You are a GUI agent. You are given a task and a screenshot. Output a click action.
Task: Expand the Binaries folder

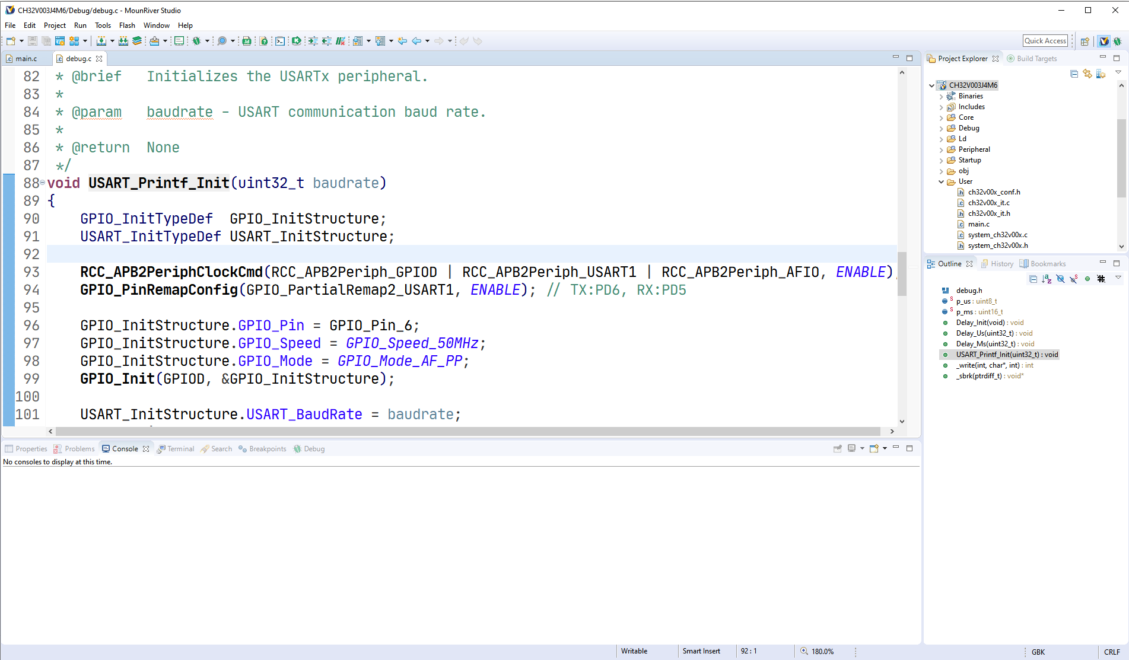pyautogui.click(x=941, y=96)
